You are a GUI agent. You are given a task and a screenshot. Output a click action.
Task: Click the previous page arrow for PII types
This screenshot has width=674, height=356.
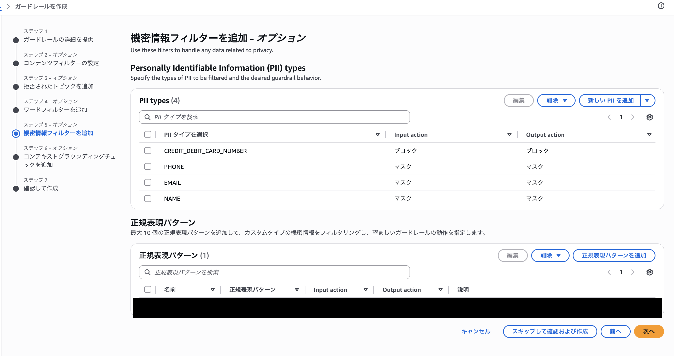click(609, 117)
